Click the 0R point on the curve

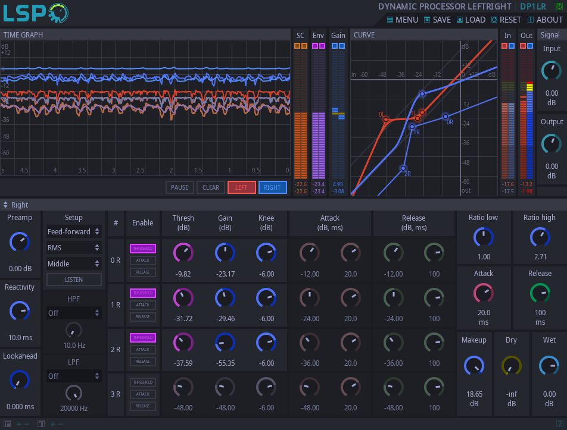(x=445, y=116)
